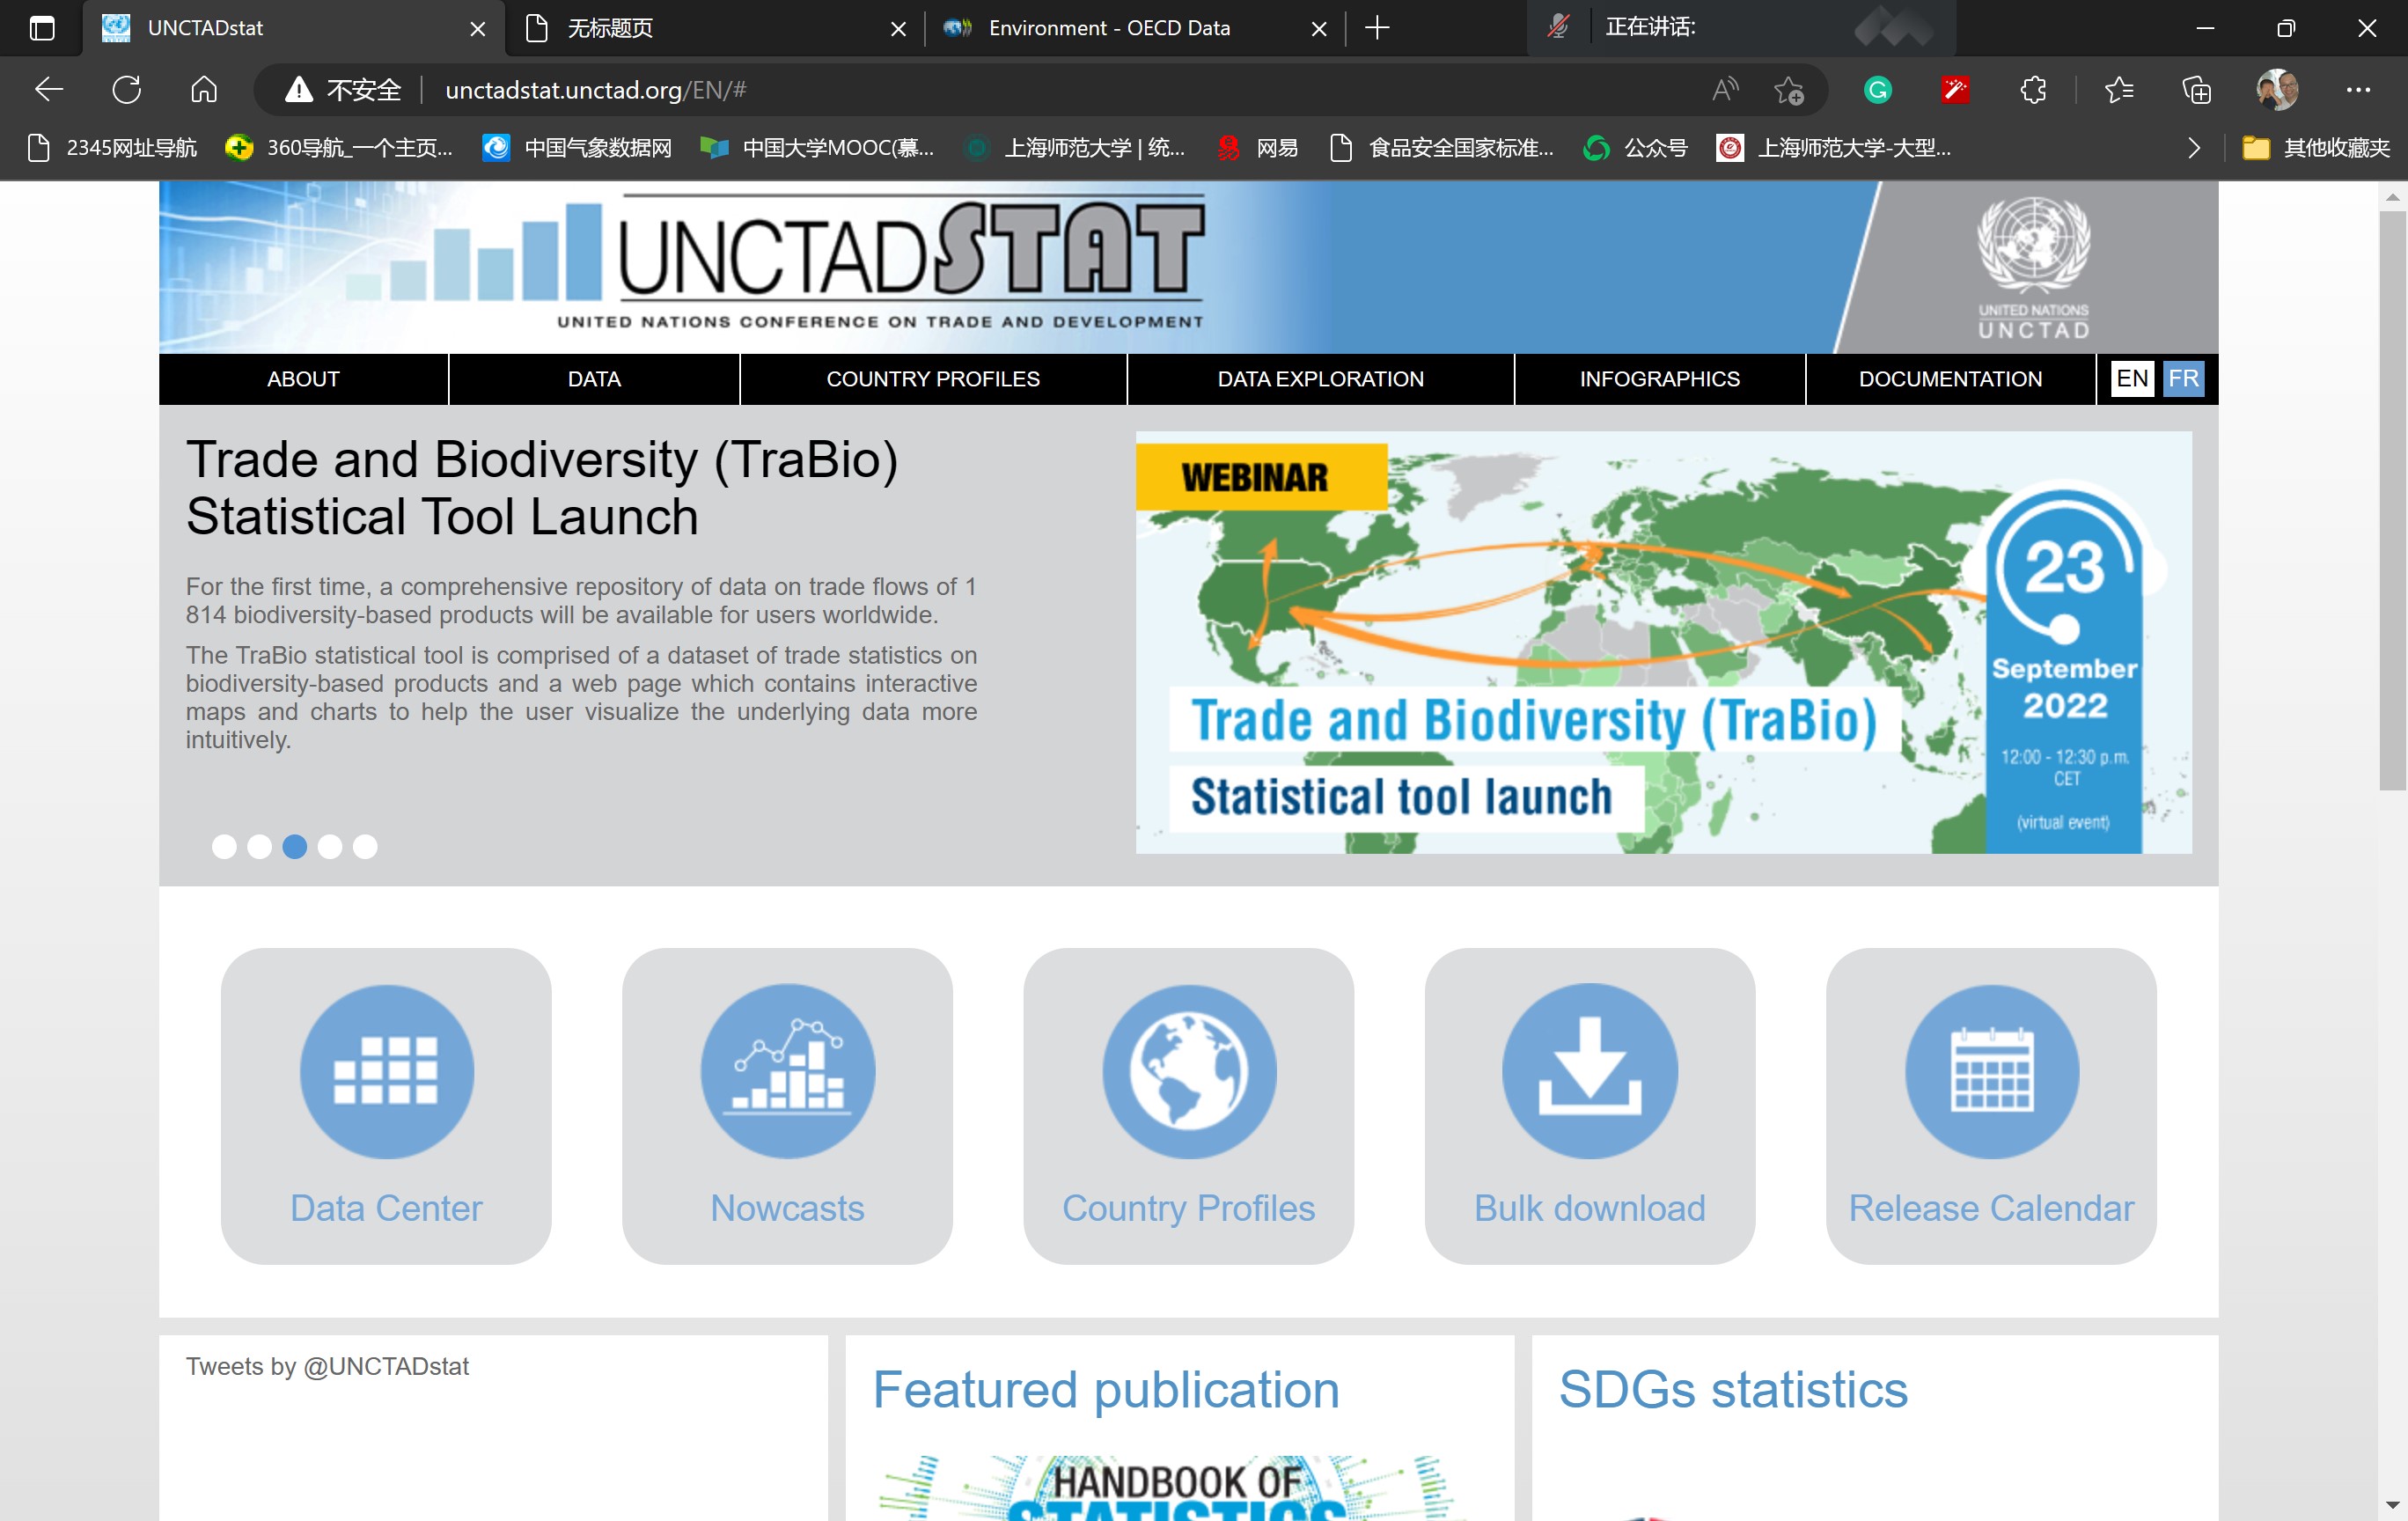
Task: Switch to Environment - OECD Data tab
Action: (1108, 28)
